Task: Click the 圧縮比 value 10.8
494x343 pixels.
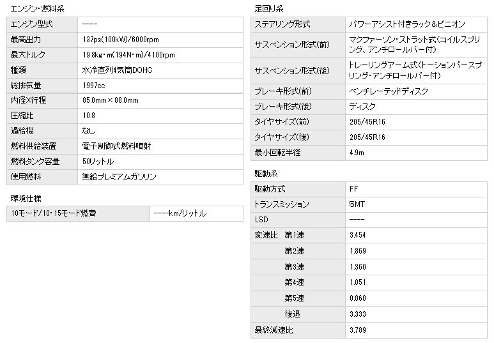Action: 88,116
